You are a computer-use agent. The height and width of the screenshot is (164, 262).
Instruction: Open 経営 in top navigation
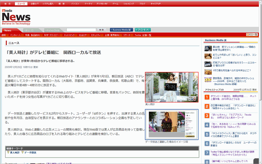(x=61, y=4)
